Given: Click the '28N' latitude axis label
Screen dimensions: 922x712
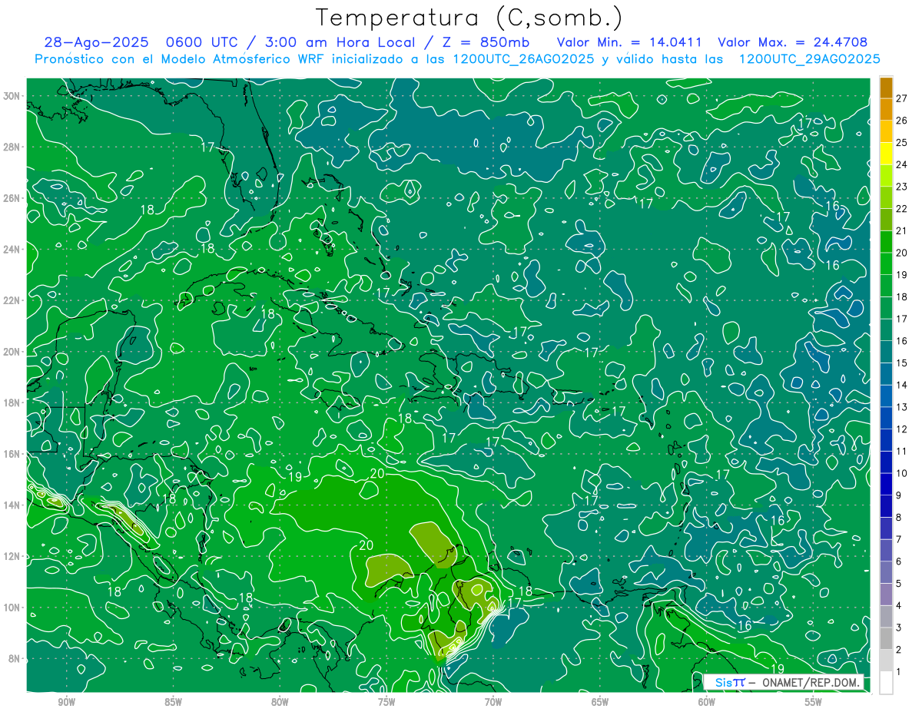Looking at the screenshot, I should click(x=12, y=147).
